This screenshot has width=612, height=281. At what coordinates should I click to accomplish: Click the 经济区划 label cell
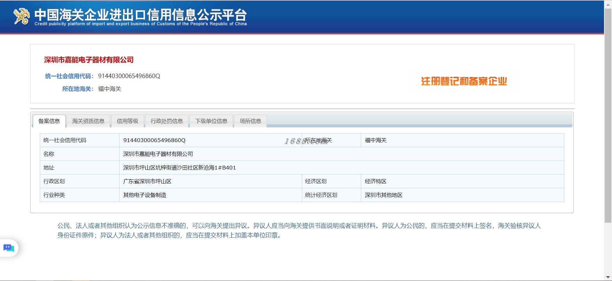331,181
